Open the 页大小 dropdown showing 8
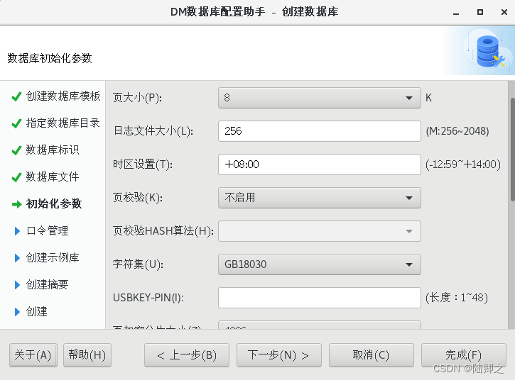 (x=319, y=98)
